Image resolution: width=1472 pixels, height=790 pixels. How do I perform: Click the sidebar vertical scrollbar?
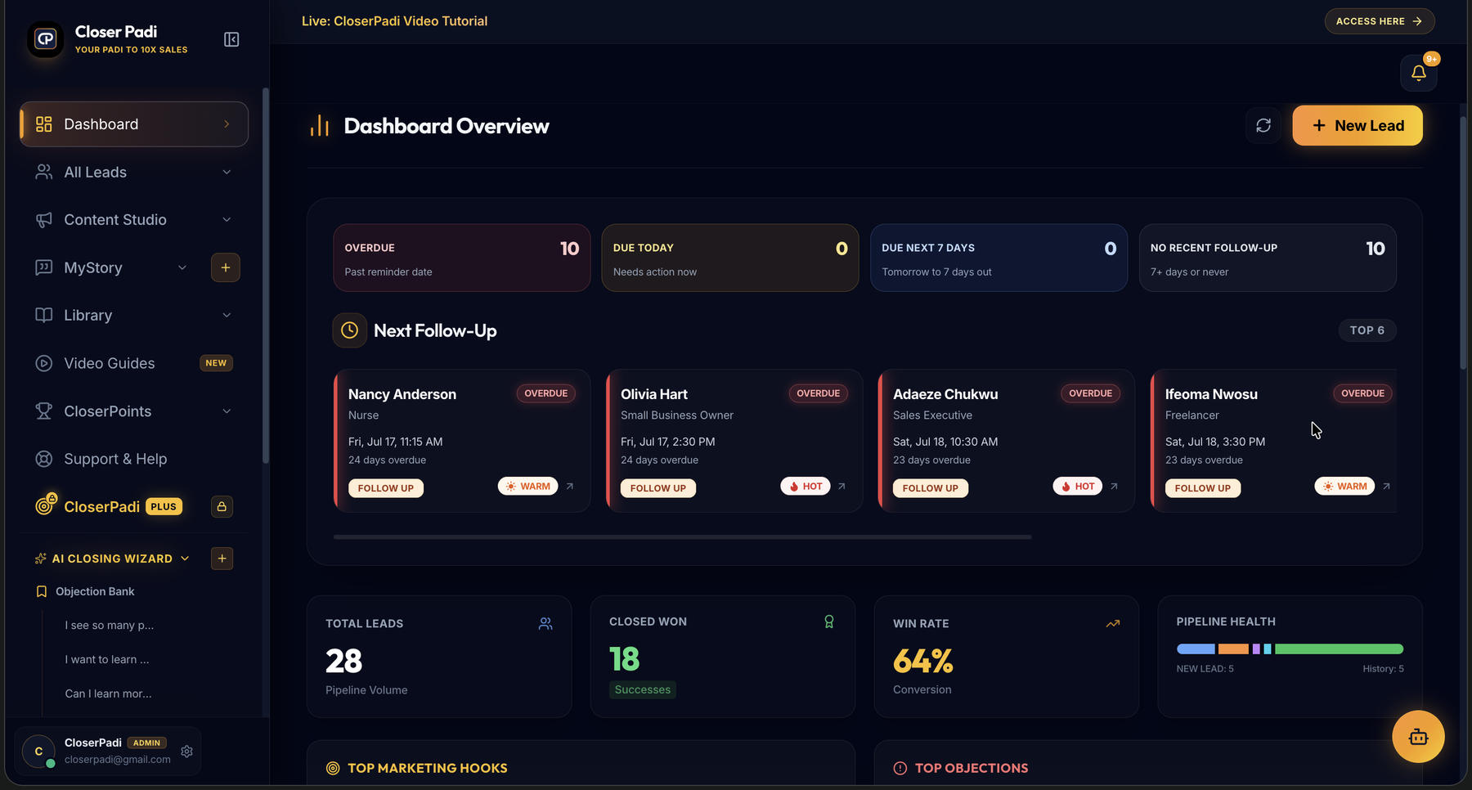click(265, 276)
